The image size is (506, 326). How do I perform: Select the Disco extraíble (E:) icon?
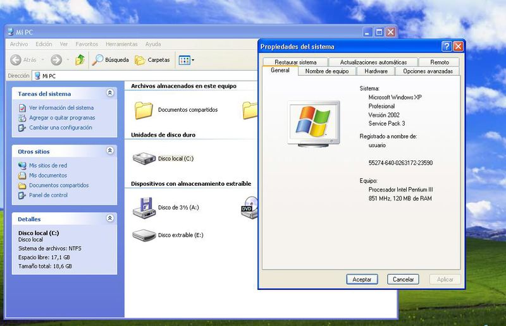(144, 235)
